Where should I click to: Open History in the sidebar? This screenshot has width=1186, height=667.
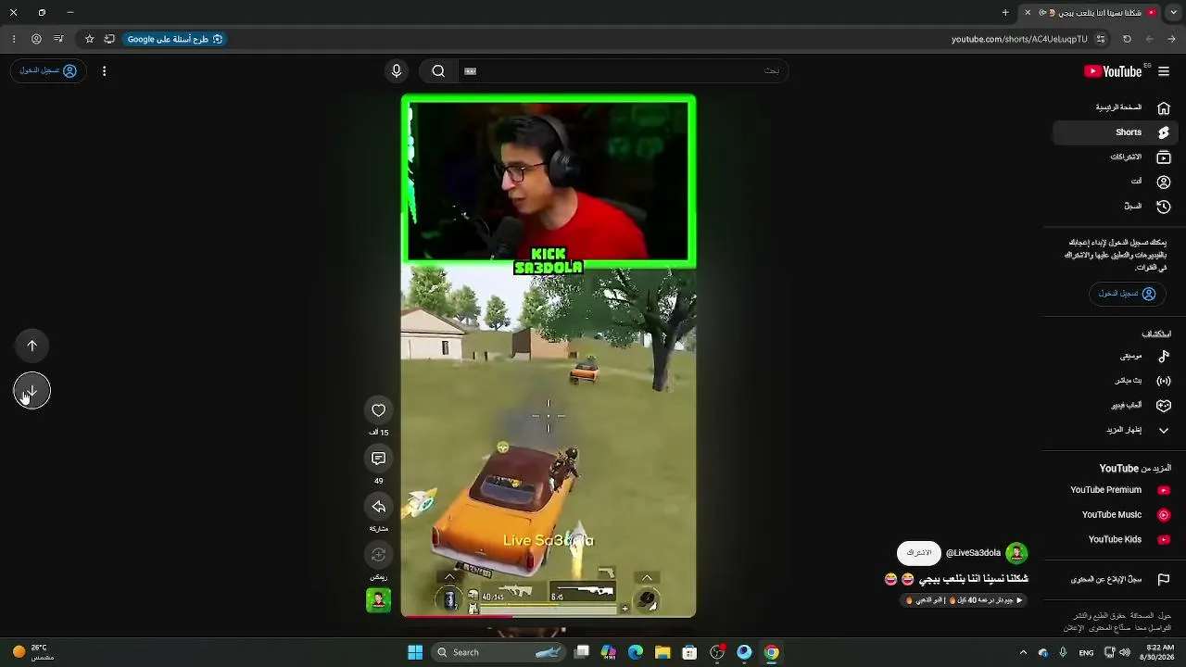click(x=1116, y=207)
